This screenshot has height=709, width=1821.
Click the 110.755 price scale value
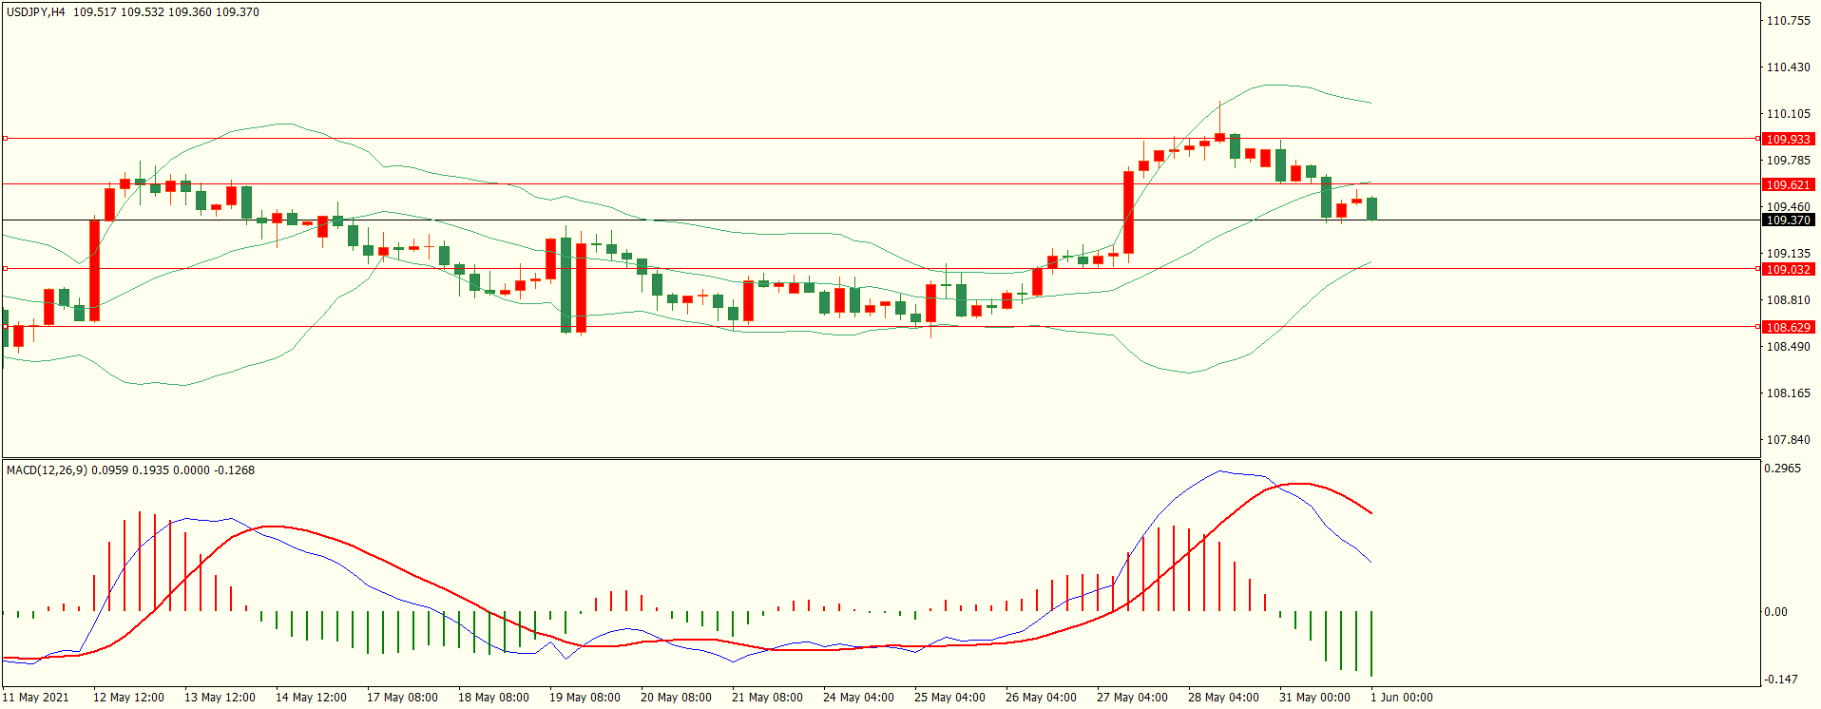(x=1787, y=20)
